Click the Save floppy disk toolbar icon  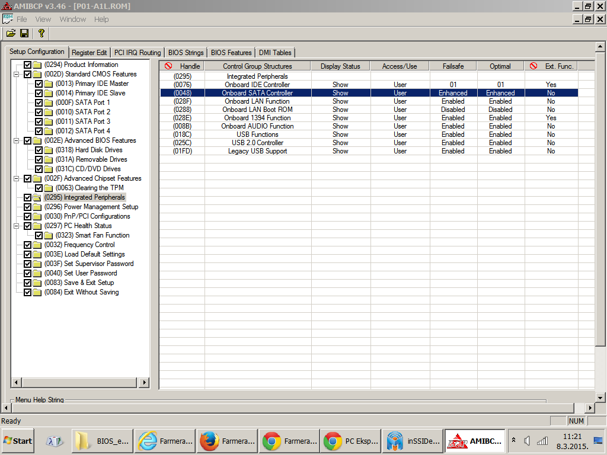pos(24,33)
